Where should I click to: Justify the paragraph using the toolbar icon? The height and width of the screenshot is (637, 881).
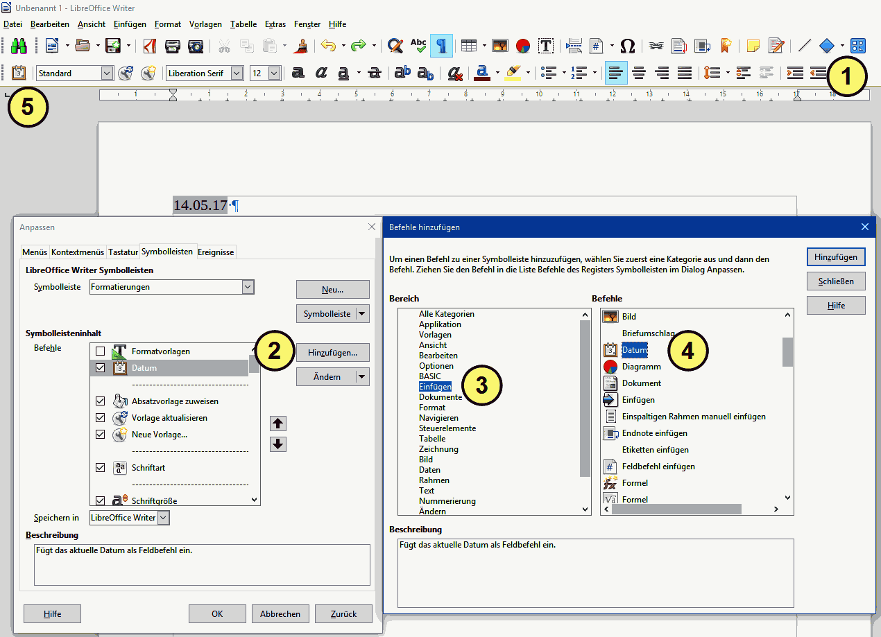coord(685,73)
